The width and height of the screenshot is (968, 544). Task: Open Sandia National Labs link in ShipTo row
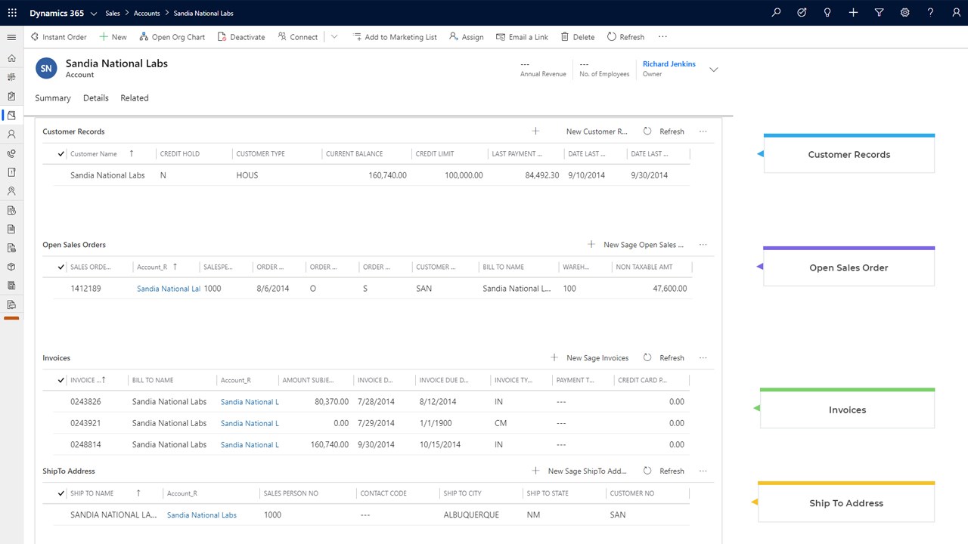click(x=202, y=515)
